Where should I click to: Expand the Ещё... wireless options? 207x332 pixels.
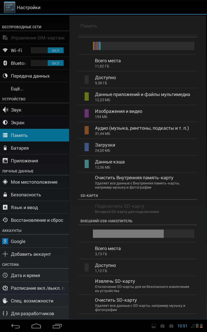(x=17, y=89)
